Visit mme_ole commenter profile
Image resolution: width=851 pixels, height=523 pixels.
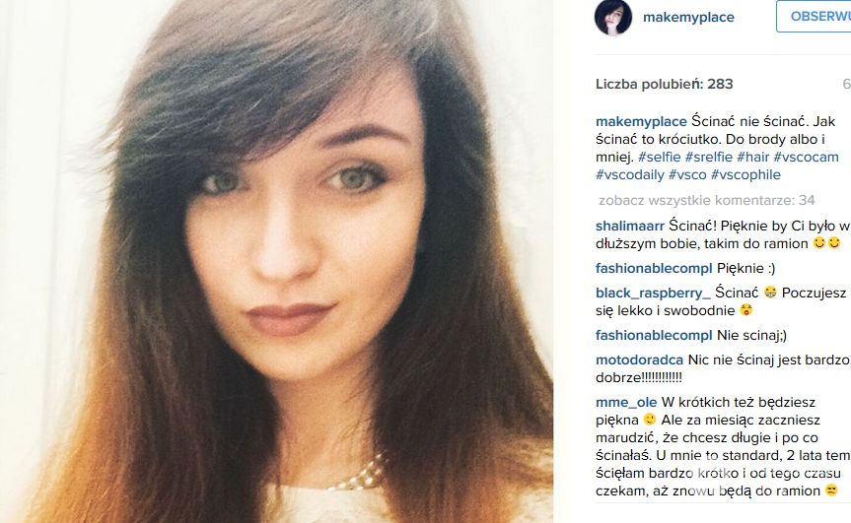click(x=626, y=403)
